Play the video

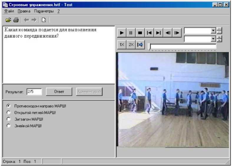coord(122,33)
